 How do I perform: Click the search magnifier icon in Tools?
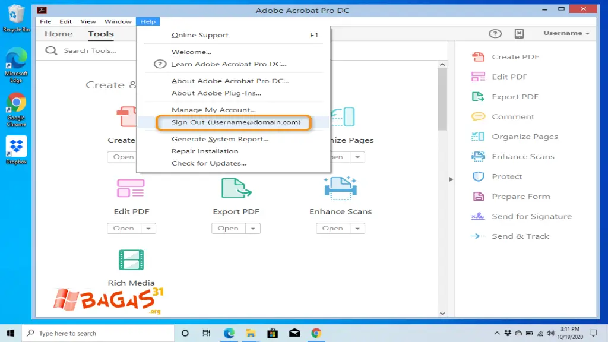tap(51, 50)
